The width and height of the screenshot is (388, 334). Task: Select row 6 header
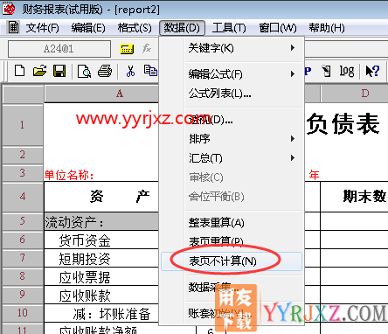[x=23, y=240]
